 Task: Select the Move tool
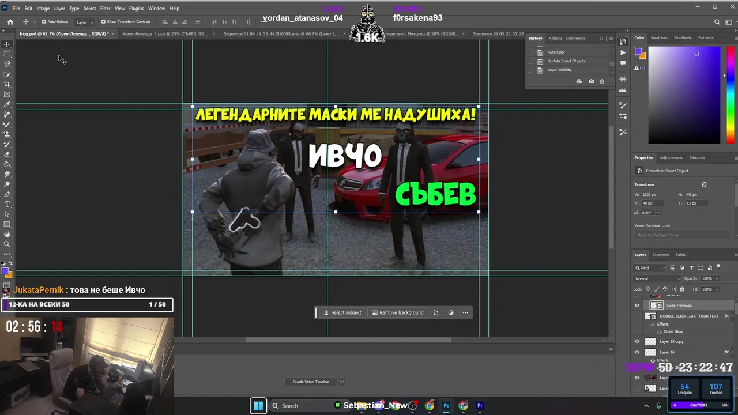click(7, 44)
